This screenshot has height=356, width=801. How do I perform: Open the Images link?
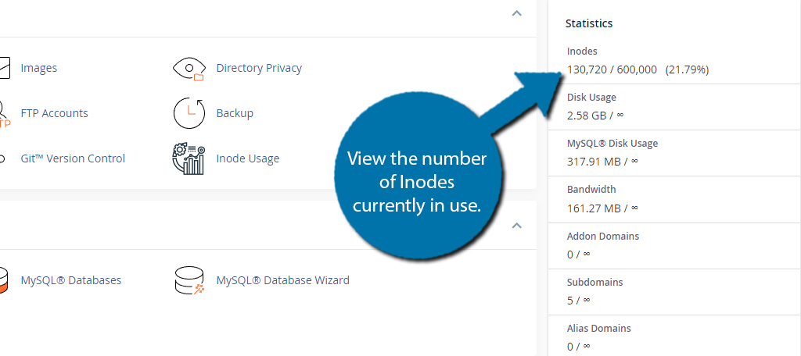(x=39, y=68)
